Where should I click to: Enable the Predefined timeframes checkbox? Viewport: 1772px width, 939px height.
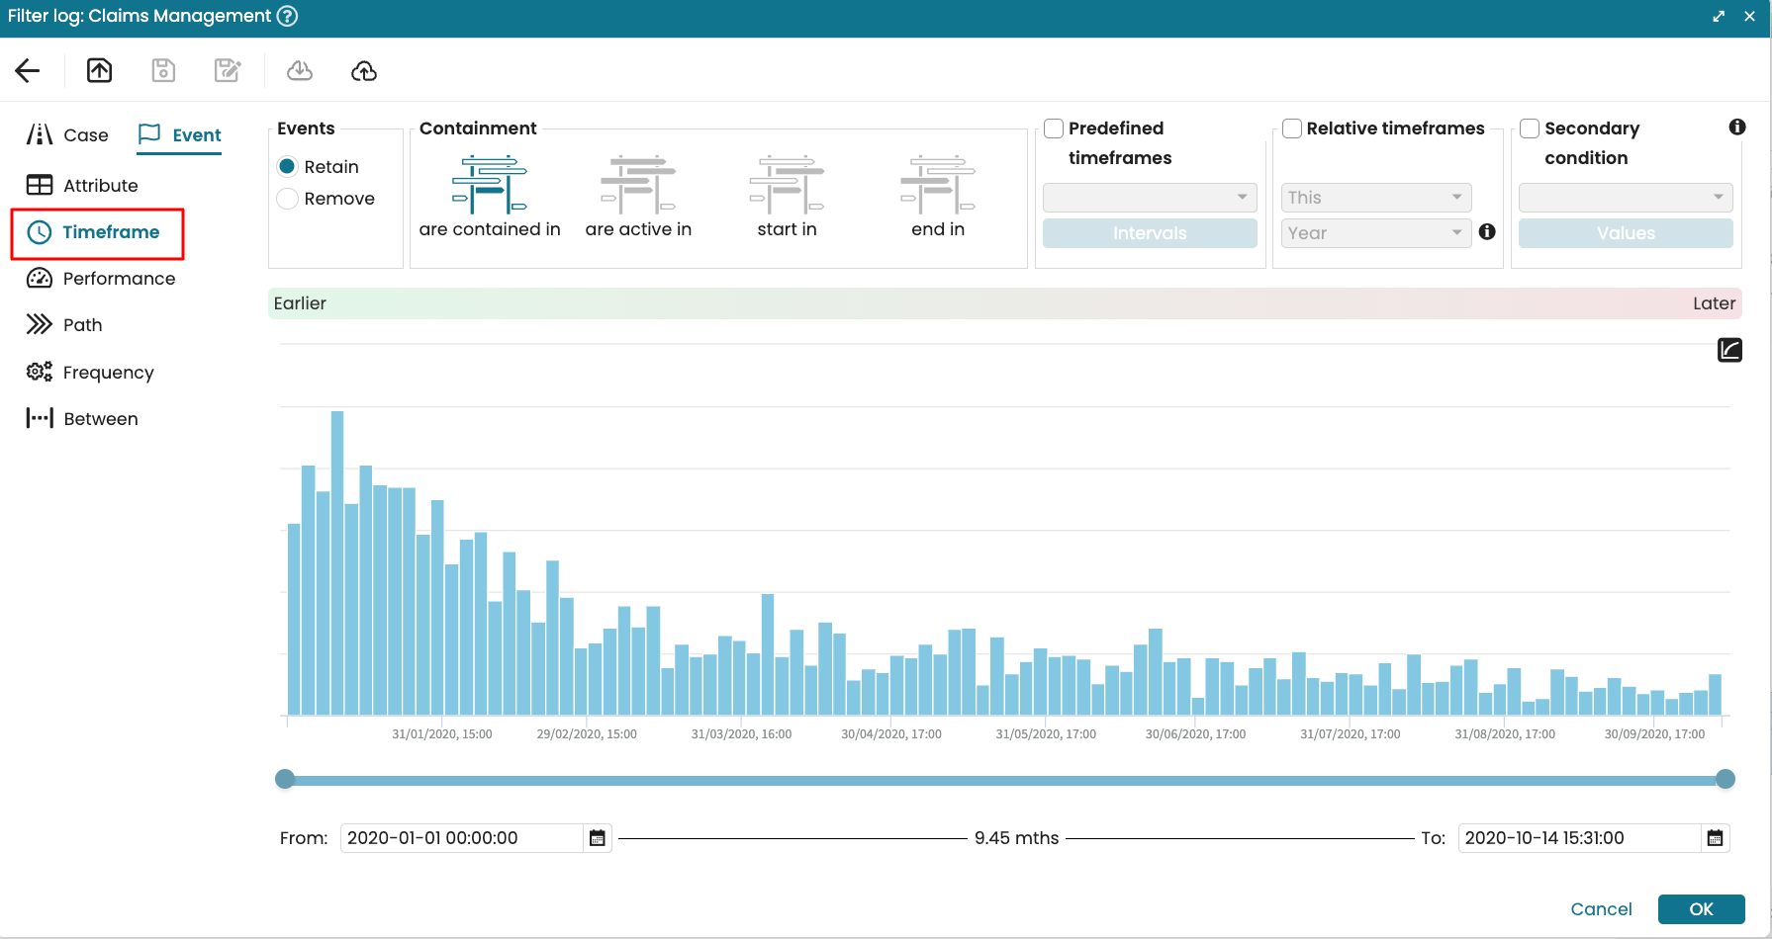coord(1054,128)
